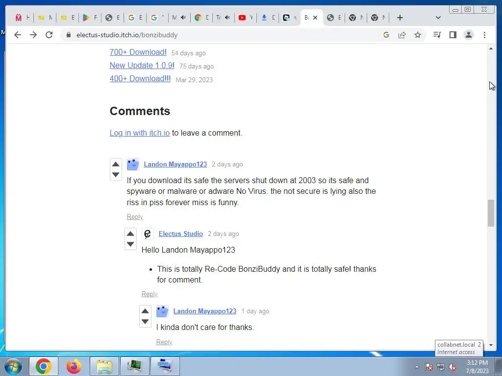Reload the BonziBuddy page
The width and height of the screenshot is (502, 376).
coord(49,35)
